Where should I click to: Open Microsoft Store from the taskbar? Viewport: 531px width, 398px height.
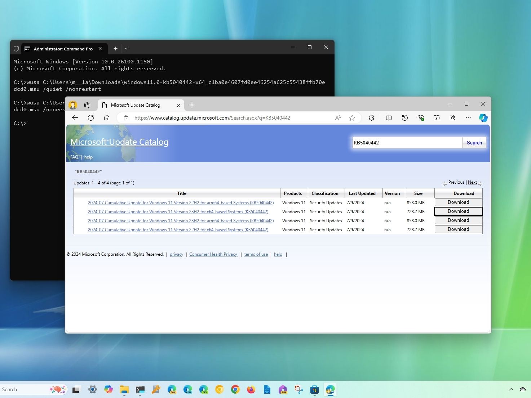tap(315, 389)
